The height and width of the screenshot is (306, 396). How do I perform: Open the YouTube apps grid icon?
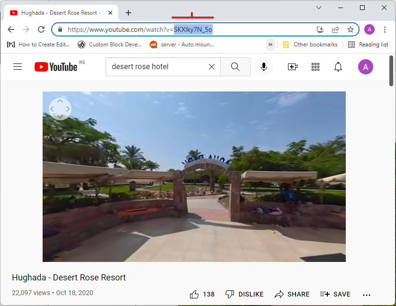pyautogui.click(x=315, y=67)
